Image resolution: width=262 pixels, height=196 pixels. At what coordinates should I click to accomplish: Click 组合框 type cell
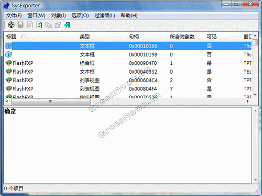point(87,63)
